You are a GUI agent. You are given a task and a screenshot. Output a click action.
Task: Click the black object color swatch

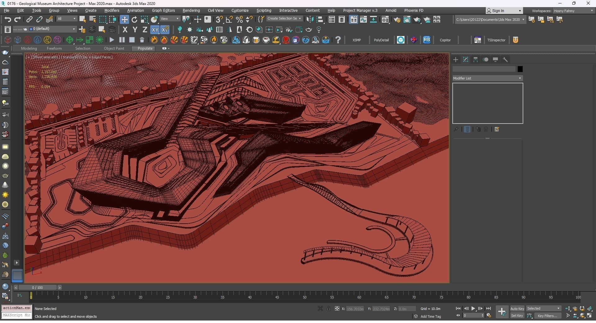point(520,69)
